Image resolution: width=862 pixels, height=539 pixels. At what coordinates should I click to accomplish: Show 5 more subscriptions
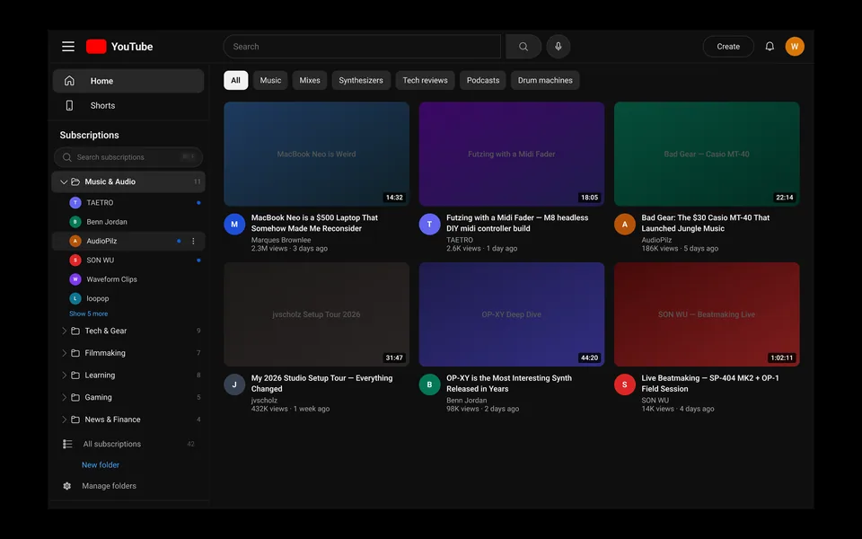click(89, 314)
